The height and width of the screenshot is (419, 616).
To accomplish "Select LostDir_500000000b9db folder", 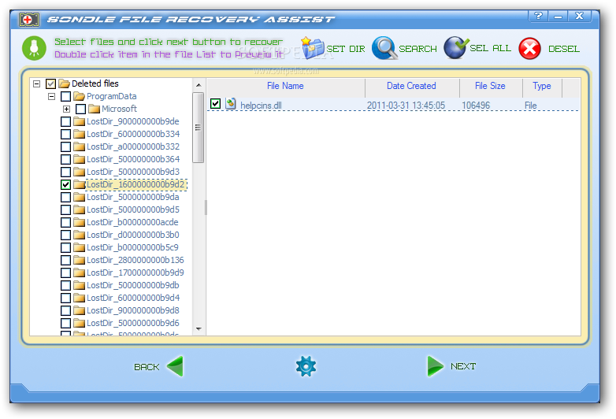I will (133, 284).
